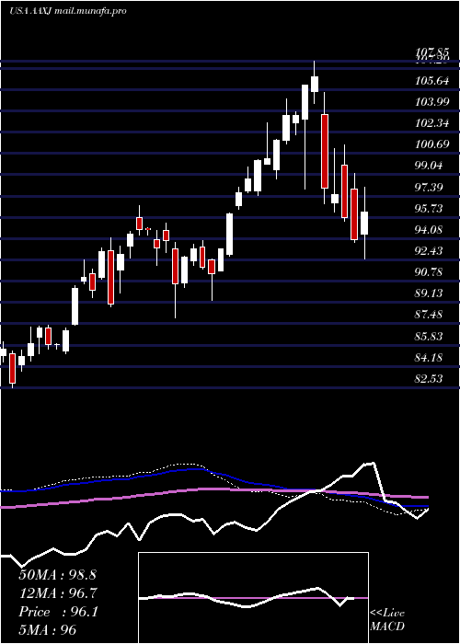Click the 5MA : 96 readout
The width and height of the screenshot is (460, 644).
click(x=47, y=630)
